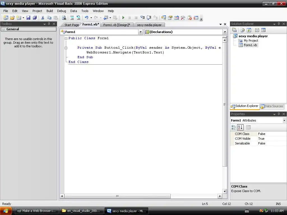Click Show All Files in Solution Explorer
The image size is (287, 215).
click(242, 30)
